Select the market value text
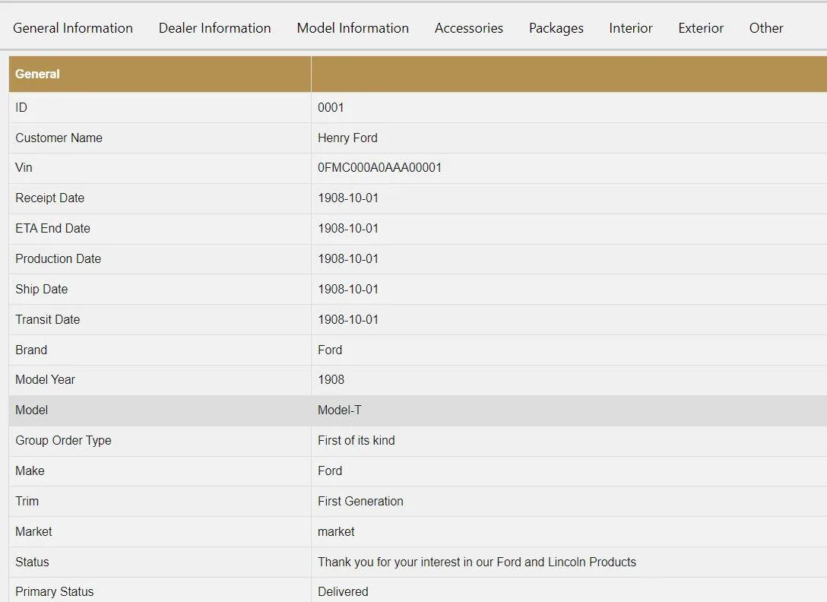The width and height of the screenshot is (827, 602). 336,532
